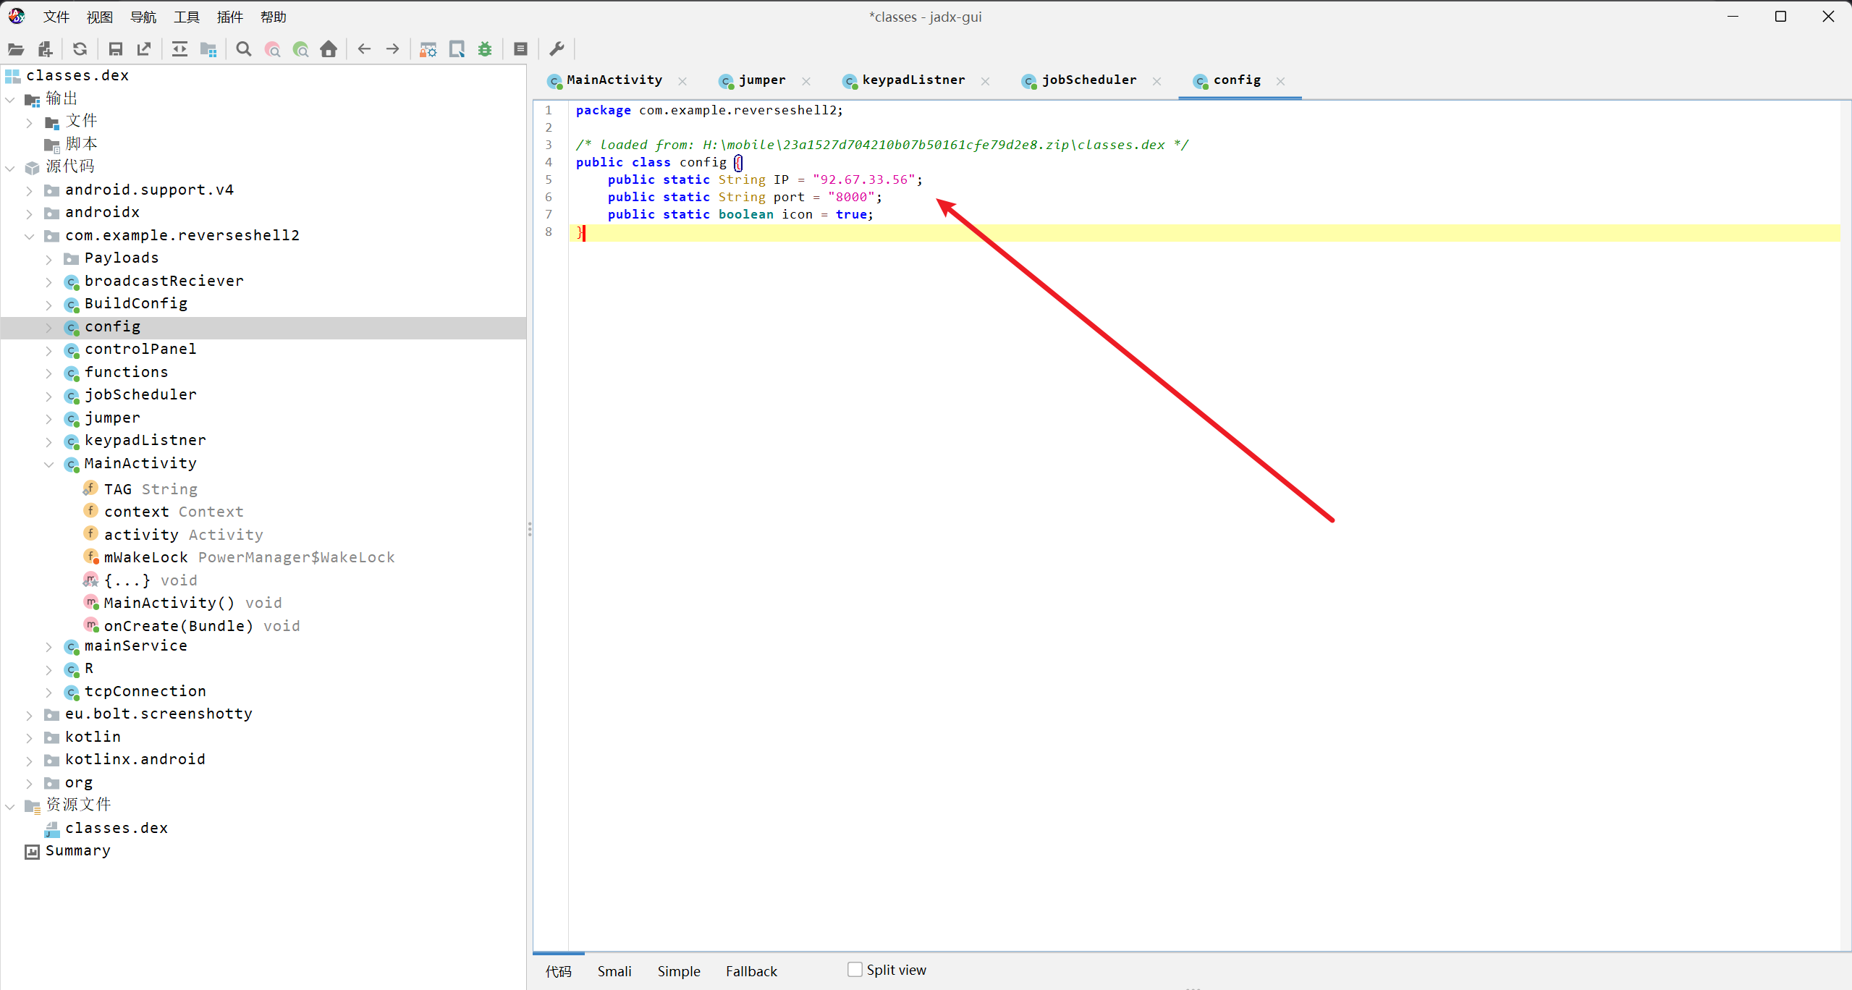Switch to the keypadListner tab

tap(913, 80)
